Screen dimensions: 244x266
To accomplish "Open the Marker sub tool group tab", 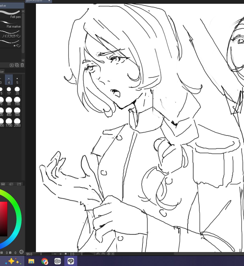I will tap(12, 6).
